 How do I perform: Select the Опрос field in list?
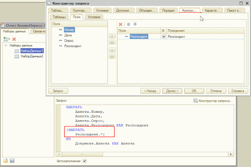coord(69,41)
